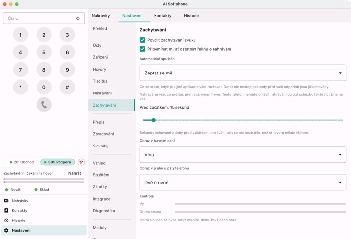The image size is (351, 239).
Task: Open Zkratky settings section
Action: click(x=111, y=187)
